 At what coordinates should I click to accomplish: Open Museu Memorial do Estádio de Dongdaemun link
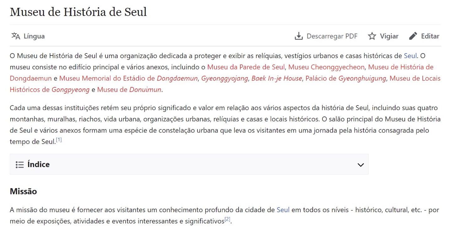click(x=129, y=78)
